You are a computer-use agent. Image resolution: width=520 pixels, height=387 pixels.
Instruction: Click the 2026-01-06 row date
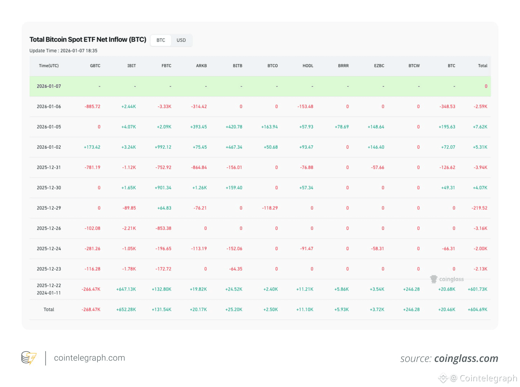click(x=49, y=107)
